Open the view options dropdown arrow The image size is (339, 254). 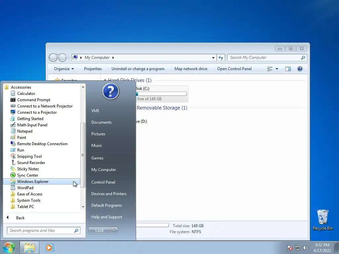click(x=277, y=69)
